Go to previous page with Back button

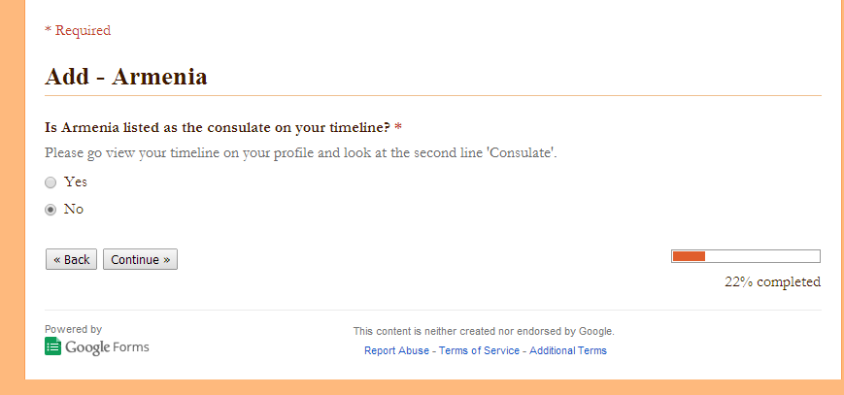click(x=71, y=259)
